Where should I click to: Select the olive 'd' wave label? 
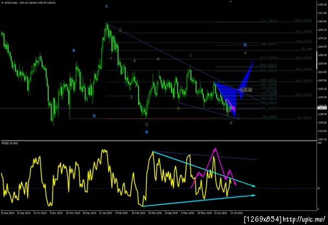click(231, 123)
